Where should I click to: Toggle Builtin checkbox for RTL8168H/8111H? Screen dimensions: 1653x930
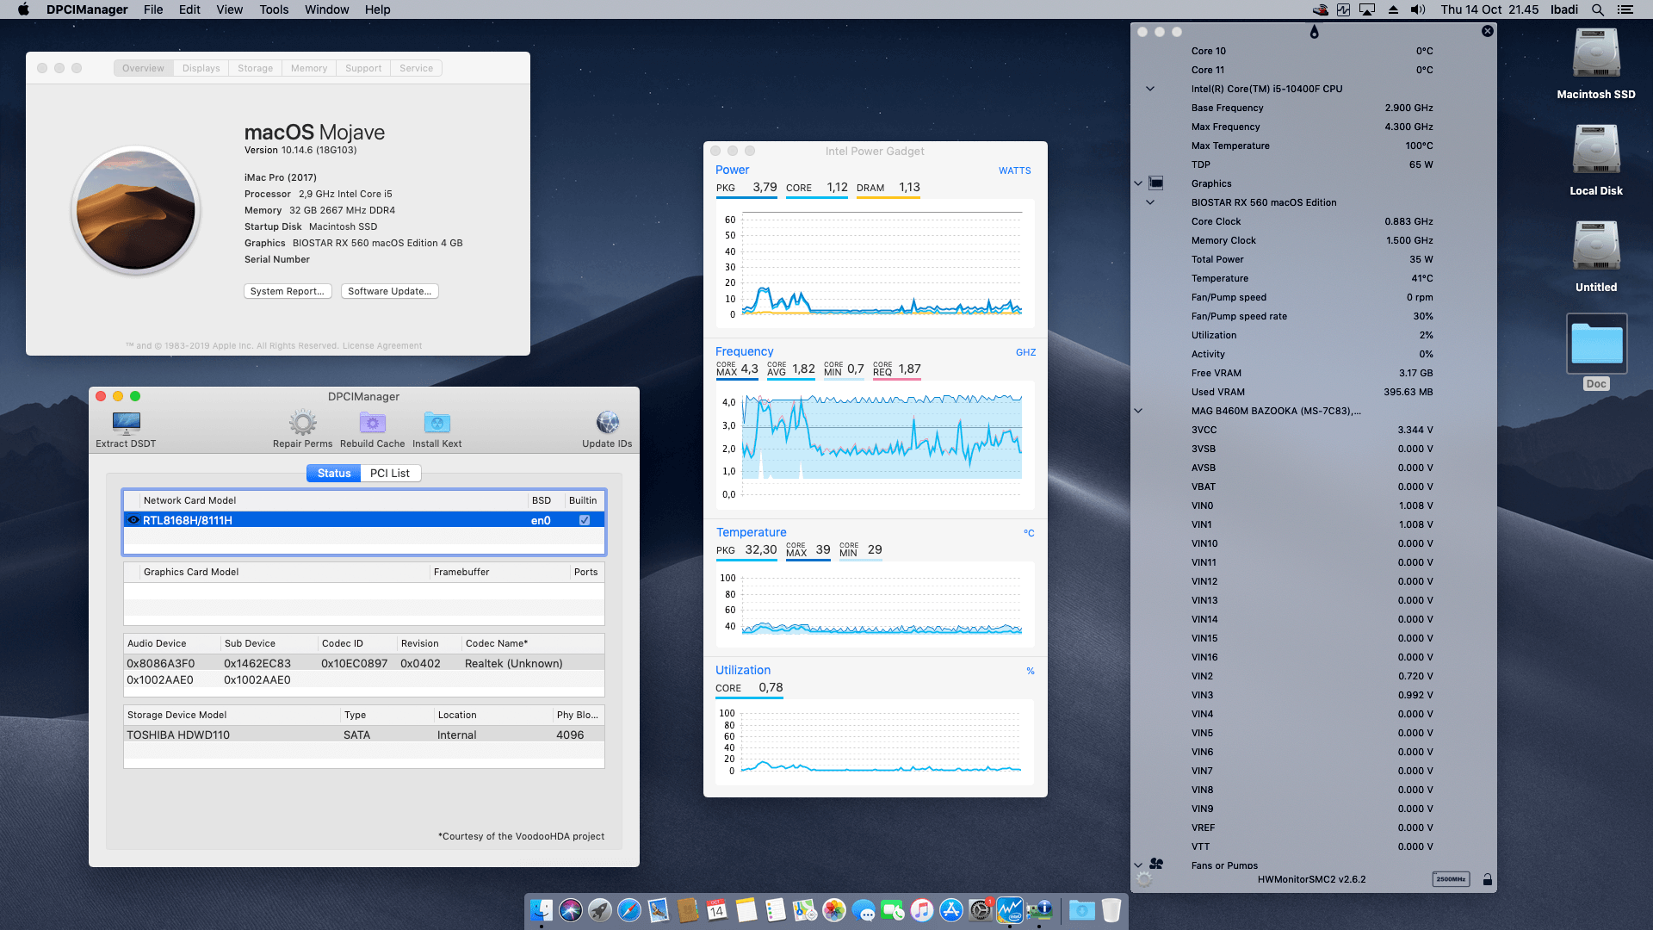(585, 520)
